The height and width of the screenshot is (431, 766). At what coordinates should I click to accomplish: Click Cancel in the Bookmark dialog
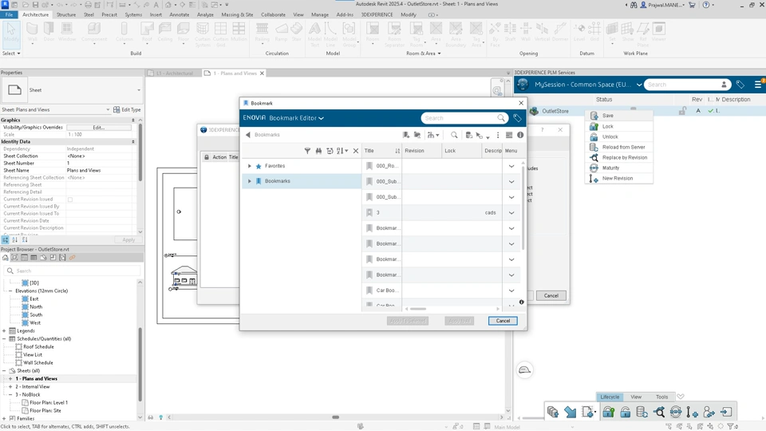coord(503,321)
